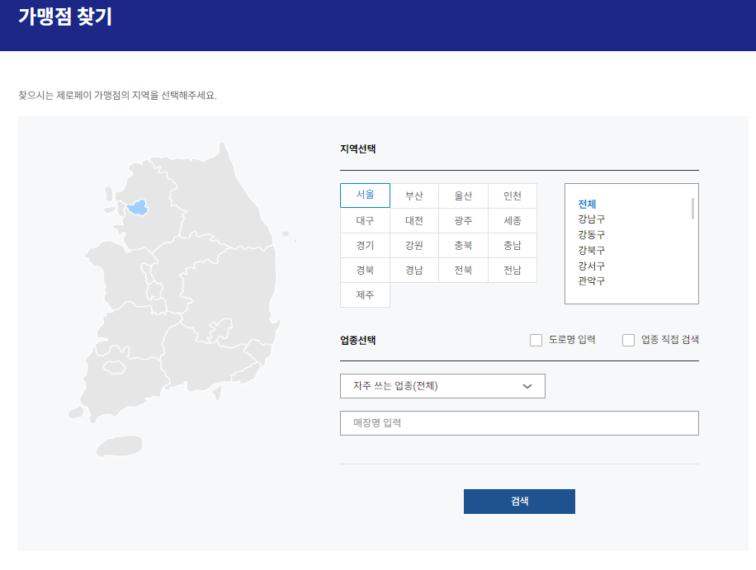
Task: Pick the 대전 region
Action: (414, 221)
